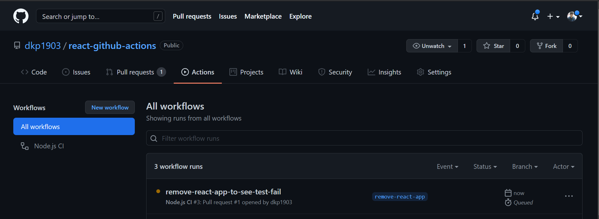This screenshot has height=219, width=599.
Task: Click the pull requests counter badge
Action: [161, 72]
